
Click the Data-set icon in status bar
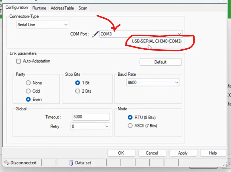[71, 163]
